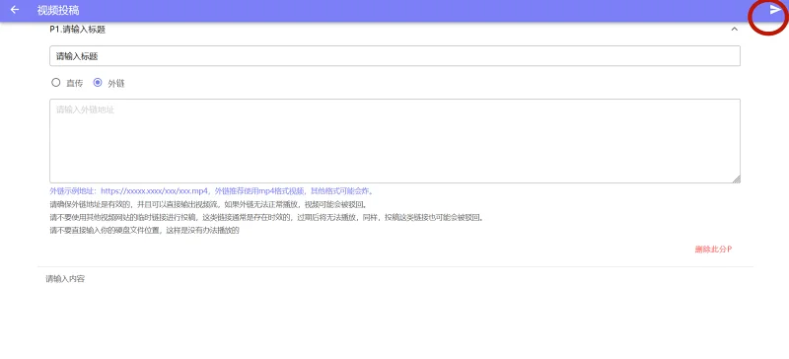Click the 视频投稿 page title
Image resolution: width=789 pixels, height=359 pixels.
point(58,10)
